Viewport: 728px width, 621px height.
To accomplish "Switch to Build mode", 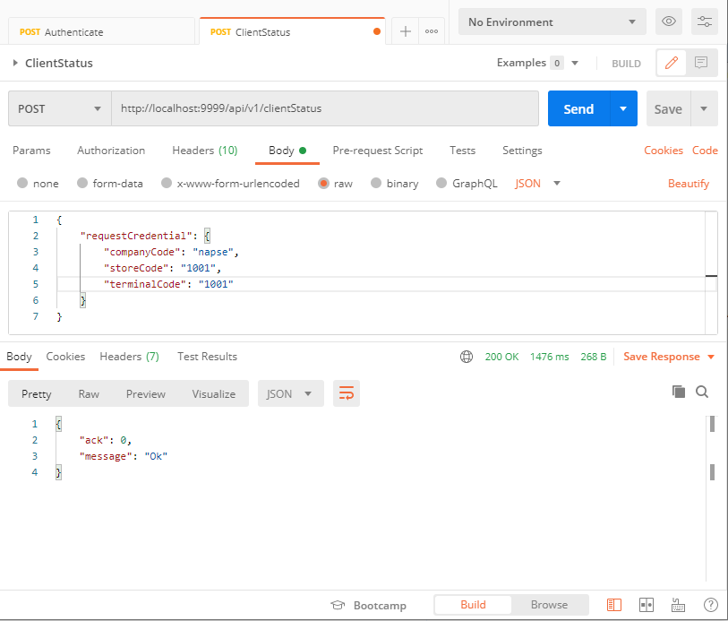I will tap(473, 605).
